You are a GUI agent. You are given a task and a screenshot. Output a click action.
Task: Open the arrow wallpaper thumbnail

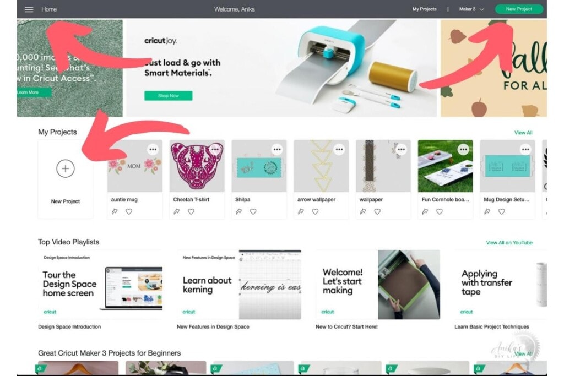[x=321, y=166]
